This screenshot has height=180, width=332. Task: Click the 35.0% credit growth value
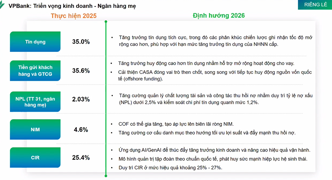[81, 42]
